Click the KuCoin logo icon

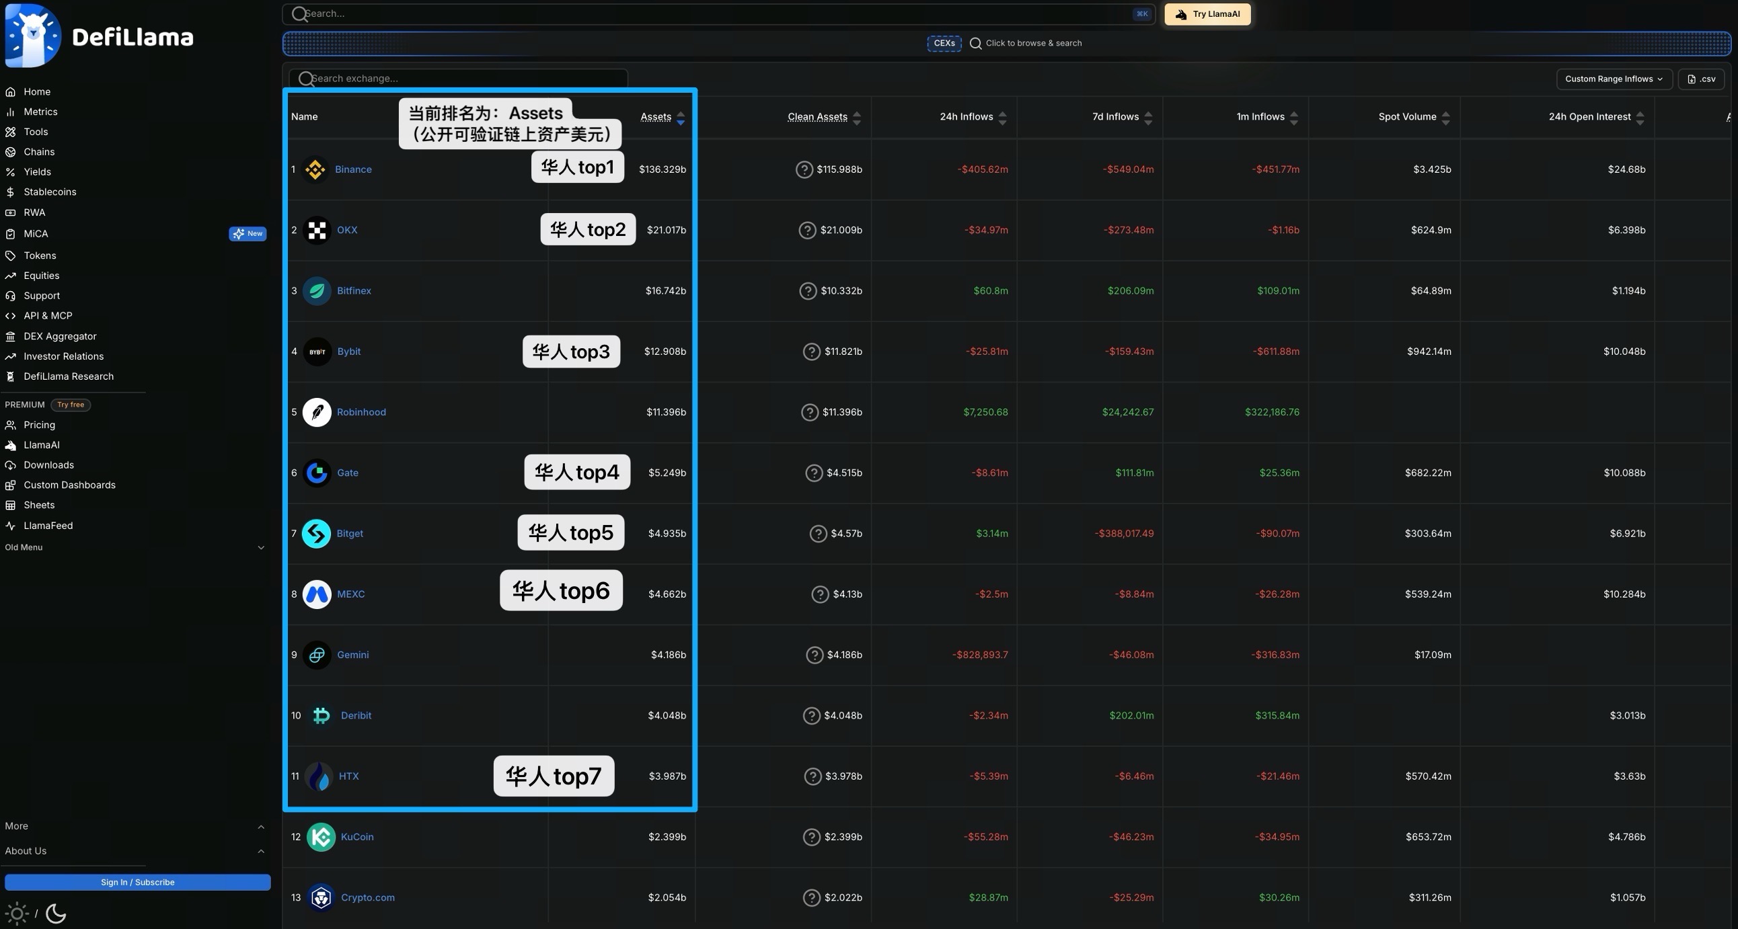coord(321,837)
